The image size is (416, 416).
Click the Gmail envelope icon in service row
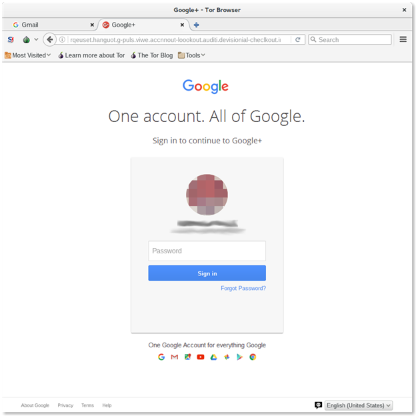click(174, 357)
